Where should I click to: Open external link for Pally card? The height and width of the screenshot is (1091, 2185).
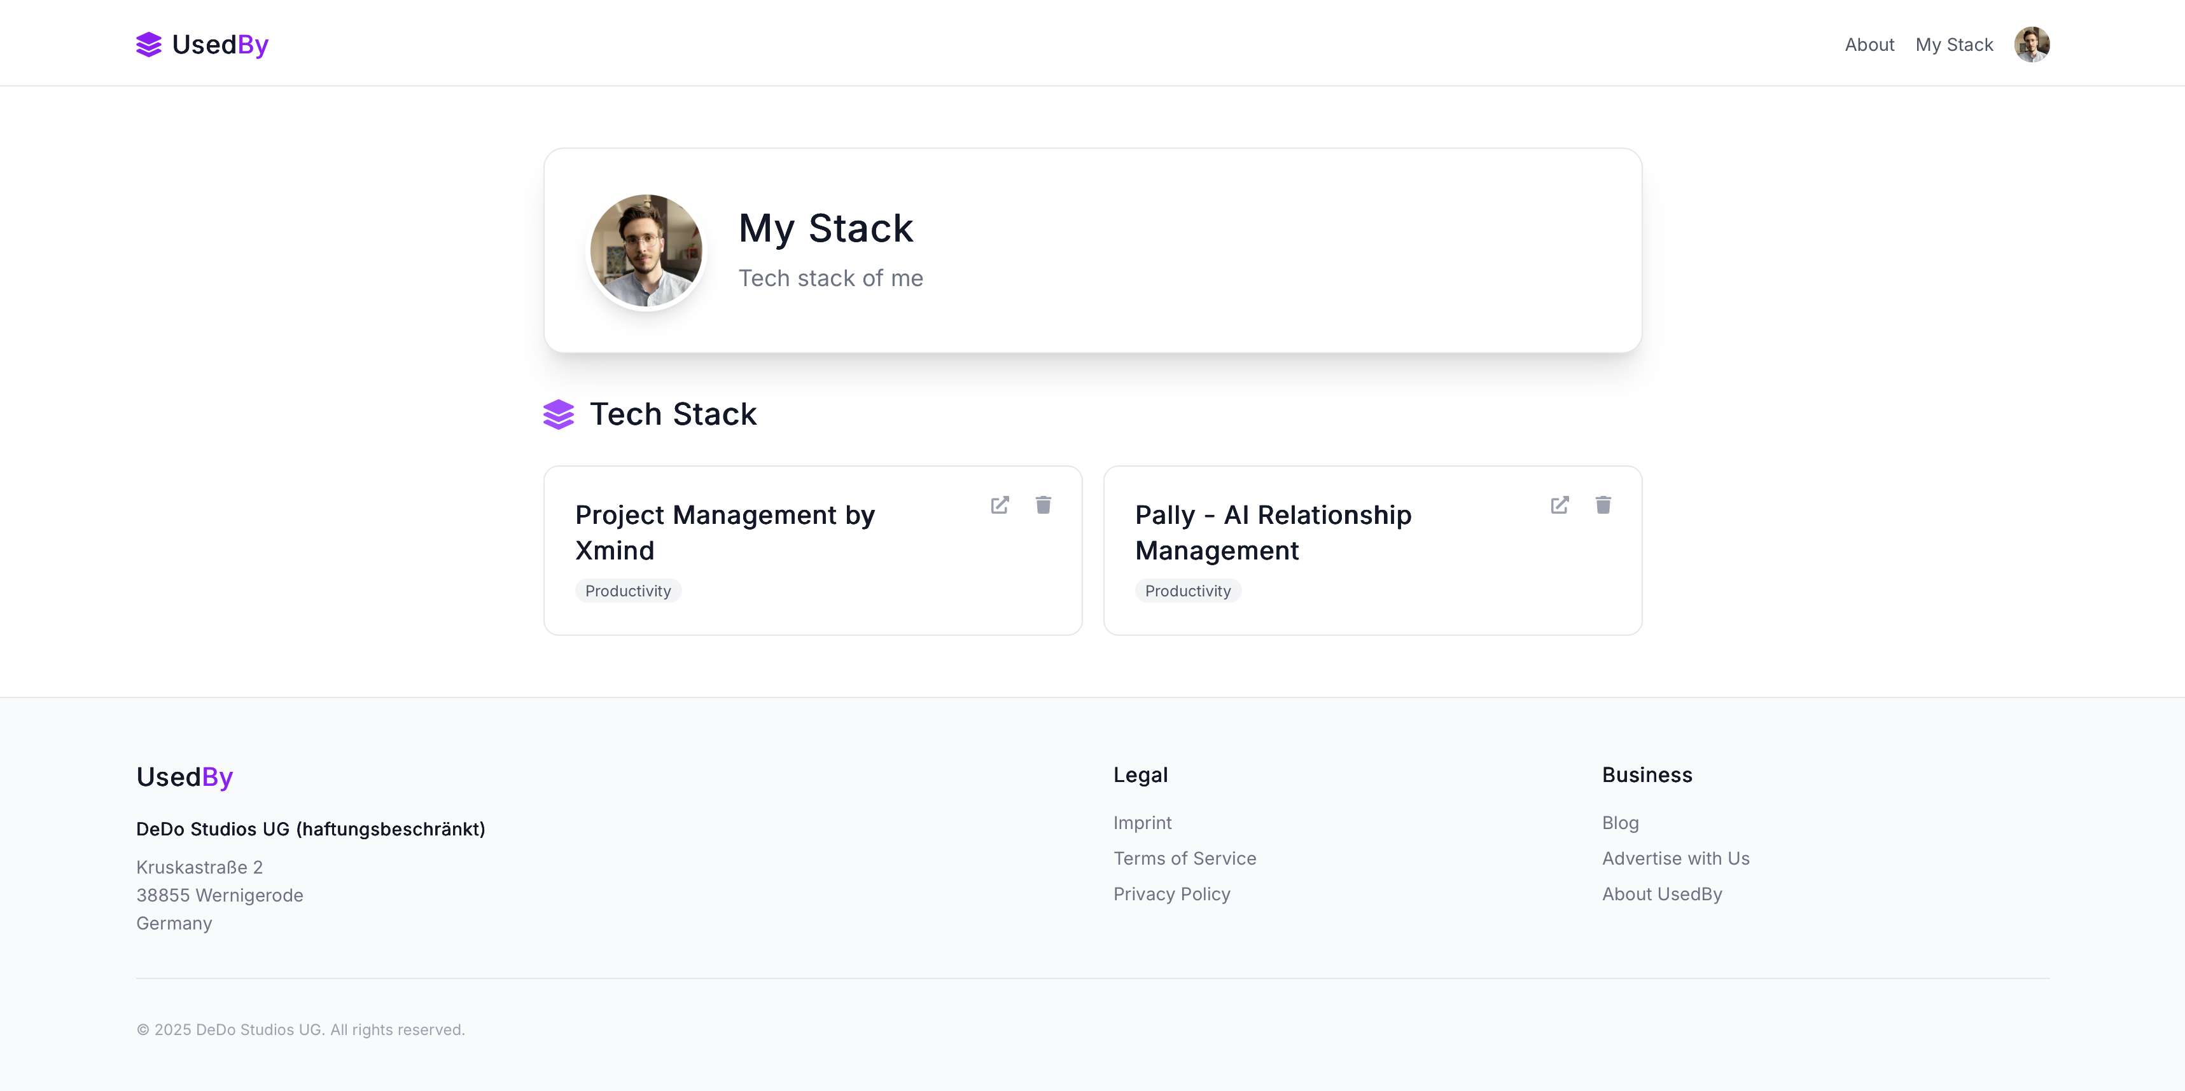point(1560,505)
